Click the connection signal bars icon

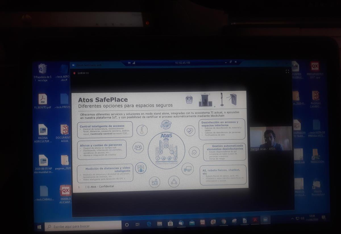point(134,63)
